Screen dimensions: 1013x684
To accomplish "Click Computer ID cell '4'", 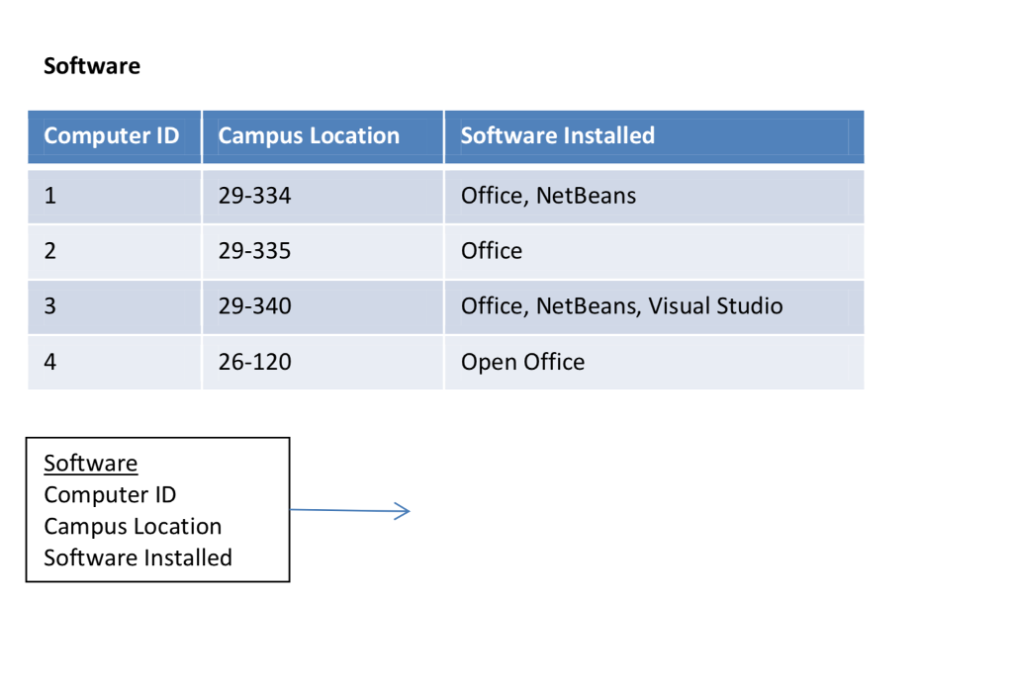I will [115, 363].
